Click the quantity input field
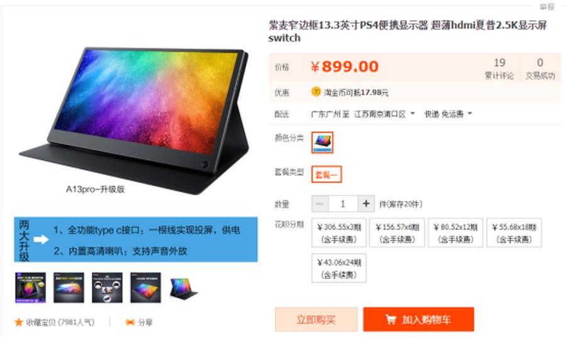The image size is (566, 338). point(343,204)
